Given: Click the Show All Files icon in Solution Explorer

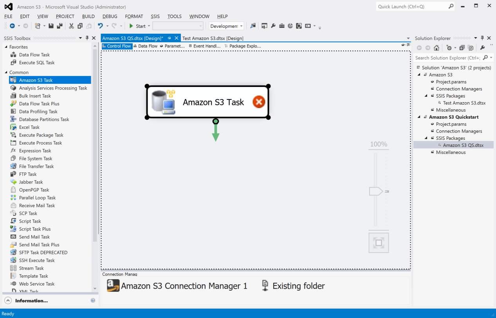Looking at the screenshot, I should tap(471, 48).
